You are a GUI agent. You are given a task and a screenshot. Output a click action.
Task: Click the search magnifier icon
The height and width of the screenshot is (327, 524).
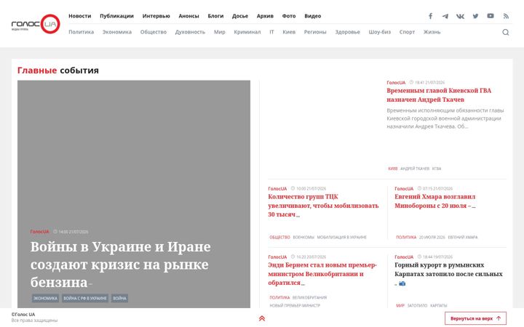tap(506, 32)
